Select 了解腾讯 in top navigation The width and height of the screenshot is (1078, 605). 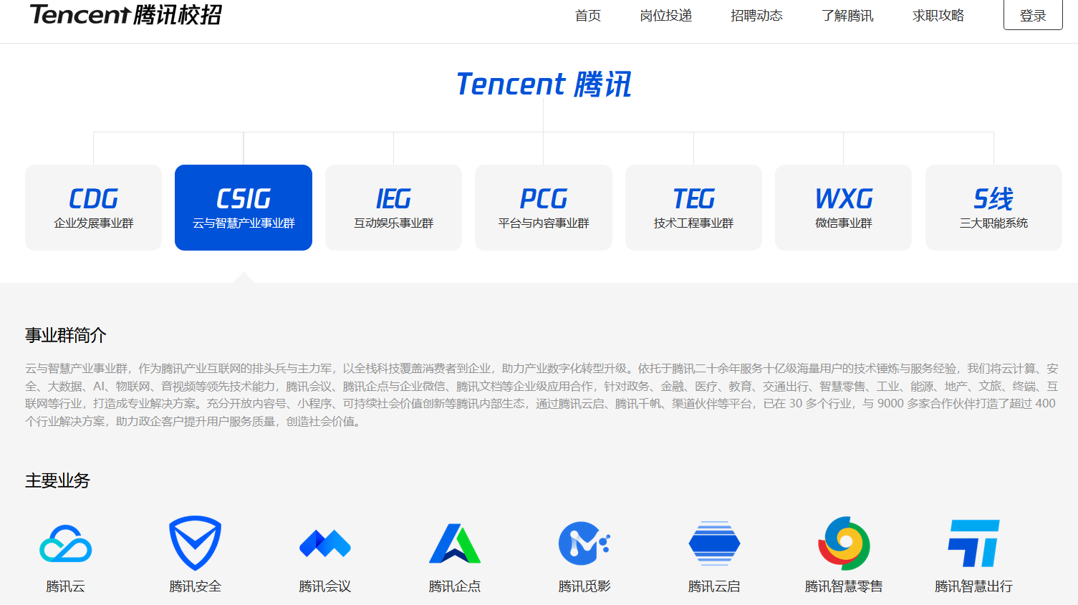click(x=848, y=16)
